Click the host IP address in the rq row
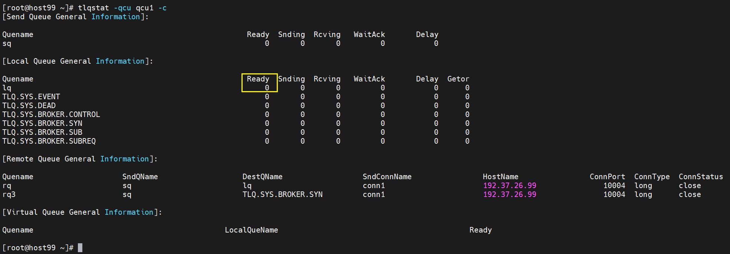 (509, 186)
